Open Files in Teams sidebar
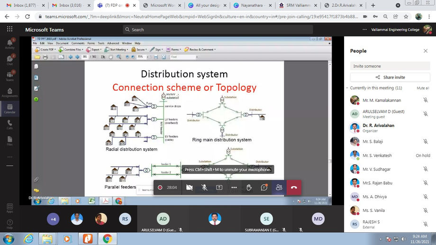Viewport: 436px width, 245px height. [10, 141]
